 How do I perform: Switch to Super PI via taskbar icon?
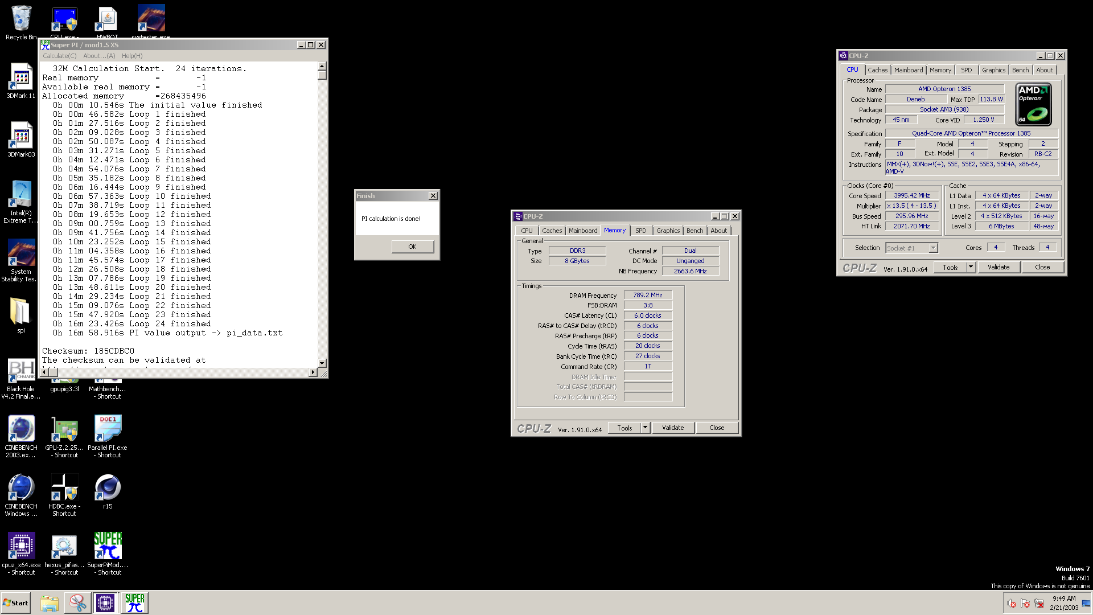[134, 603]
